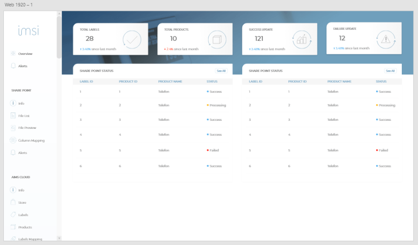Click See All in left Share Point Status

[221, 71]
